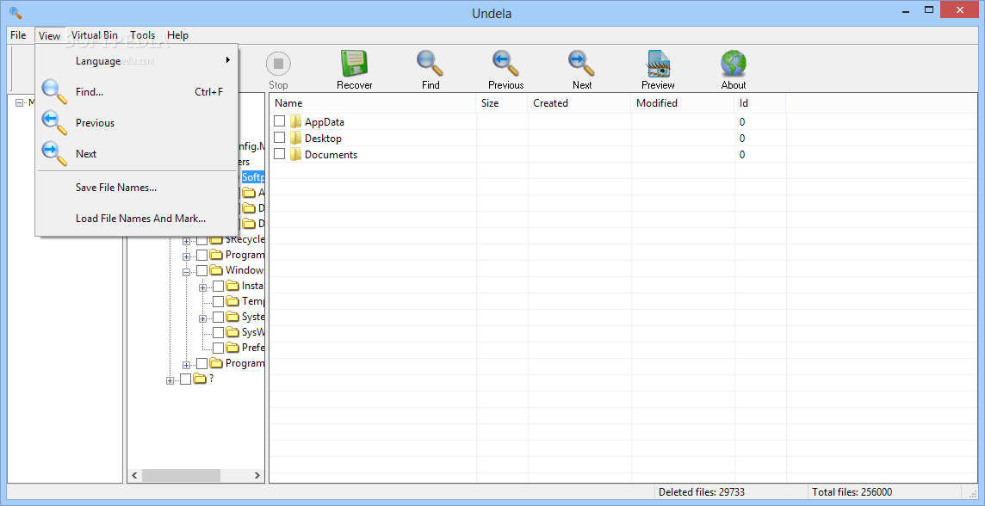Select the highlighted Softp tree item

point(253,177)
